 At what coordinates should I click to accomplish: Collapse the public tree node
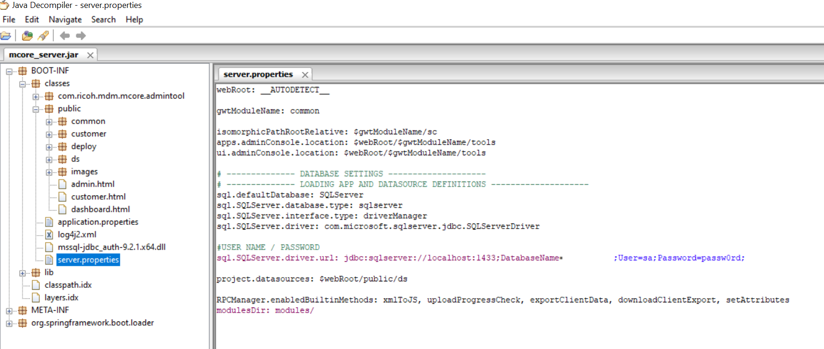tap(35, 109)
